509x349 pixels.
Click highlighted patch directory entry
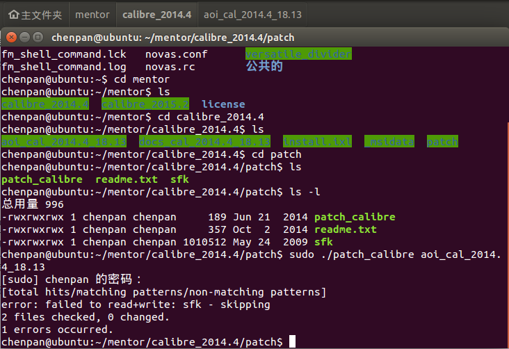point(442,142)
